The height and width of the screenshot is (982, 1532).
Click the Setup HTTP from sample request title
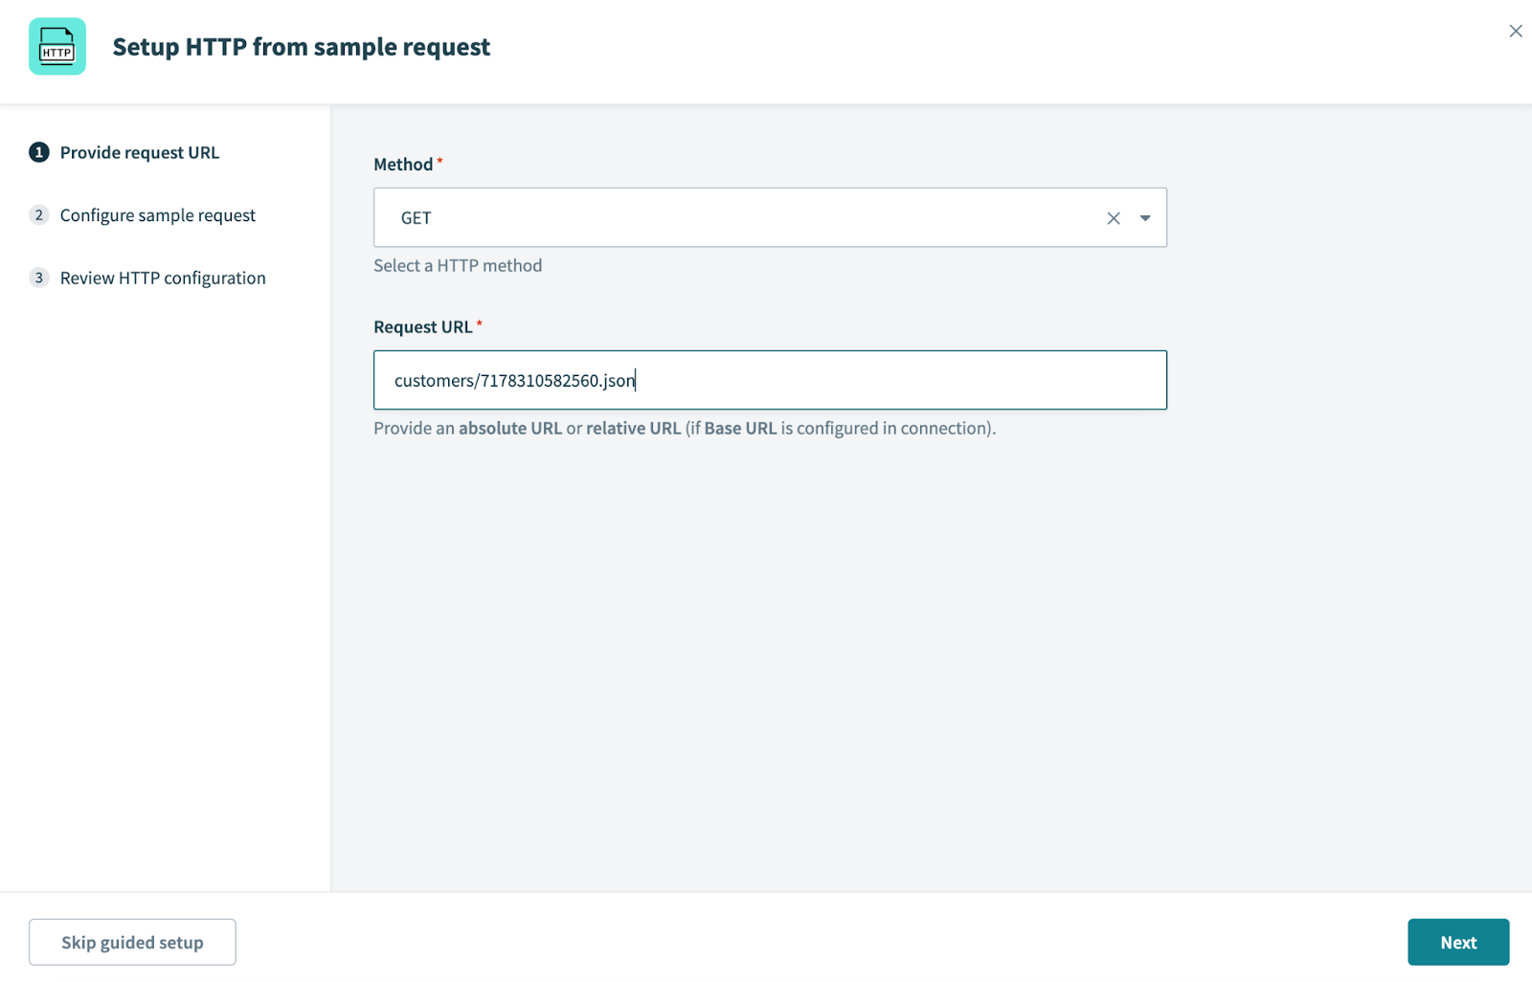(x=302, y=47)
